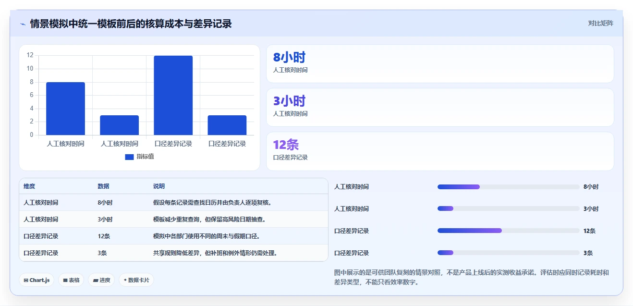Click the y-axis tick label 6
This screenshot has width=633, height=306.
(32, 95)
